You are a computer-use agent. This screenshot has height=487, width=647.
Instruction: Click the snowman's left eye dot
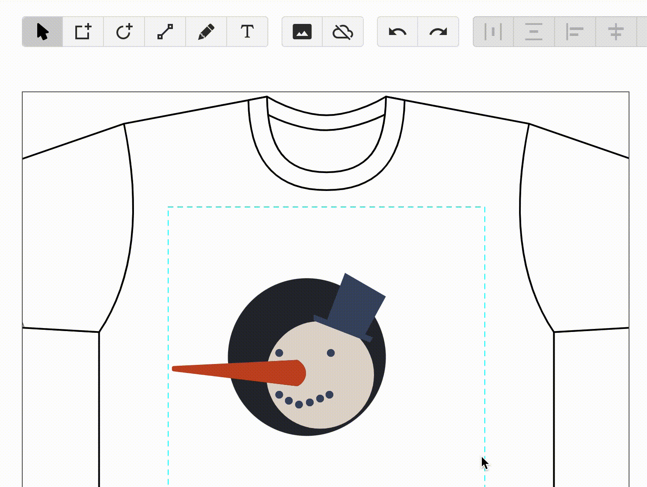(279, 353)
